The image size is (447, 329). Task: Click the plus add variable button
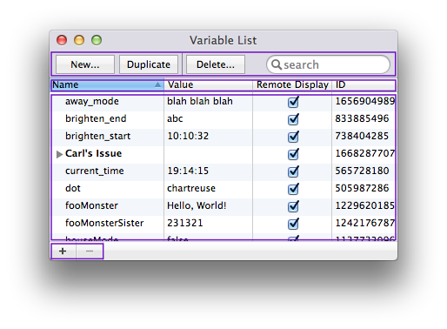tap(63, 251)
